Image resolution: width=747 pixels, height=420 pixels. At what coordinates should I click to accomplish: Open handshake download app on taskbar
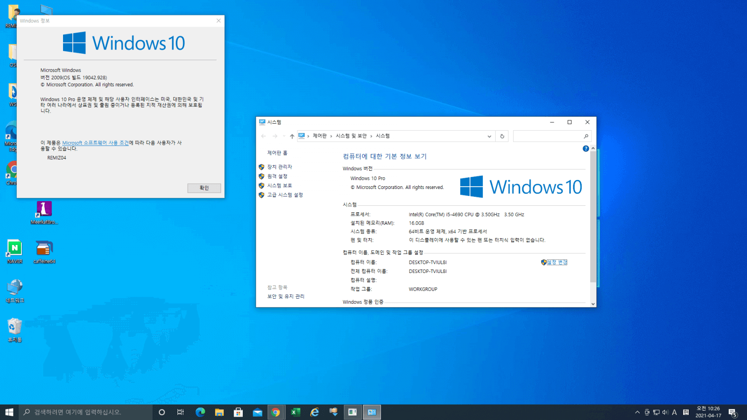tap(333, 412)
